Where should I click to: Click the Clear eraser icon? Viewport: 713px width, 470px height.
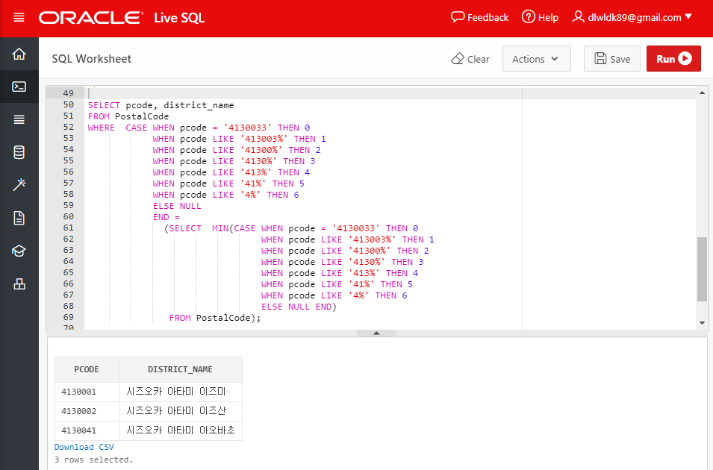tap(458, 59)
